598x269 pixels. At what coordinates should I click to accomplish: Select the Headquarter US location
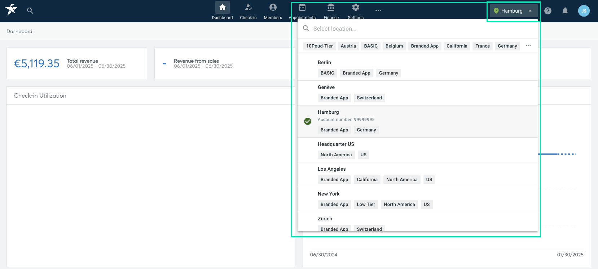coord(418,150)
